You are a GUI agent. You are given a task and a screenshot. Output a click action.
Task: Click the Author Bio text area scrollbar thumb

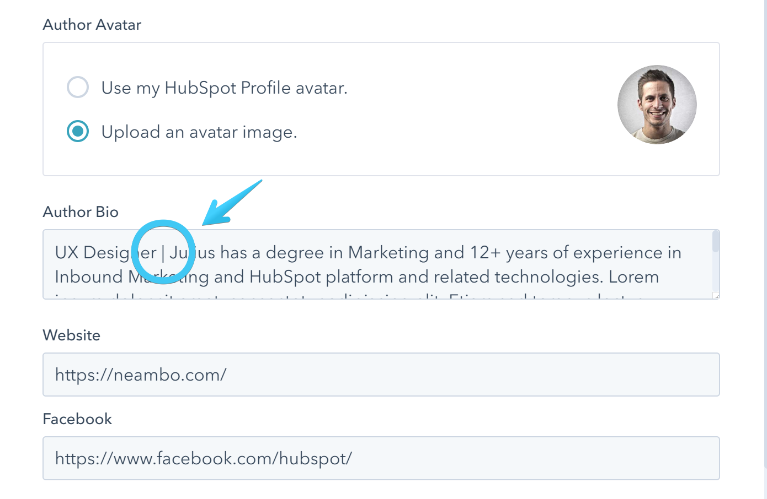pyautogui.click(x=716, y=242)
